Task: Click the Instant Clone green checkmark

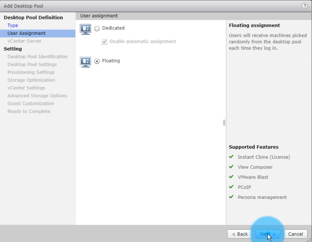Action: pos(231,157)
